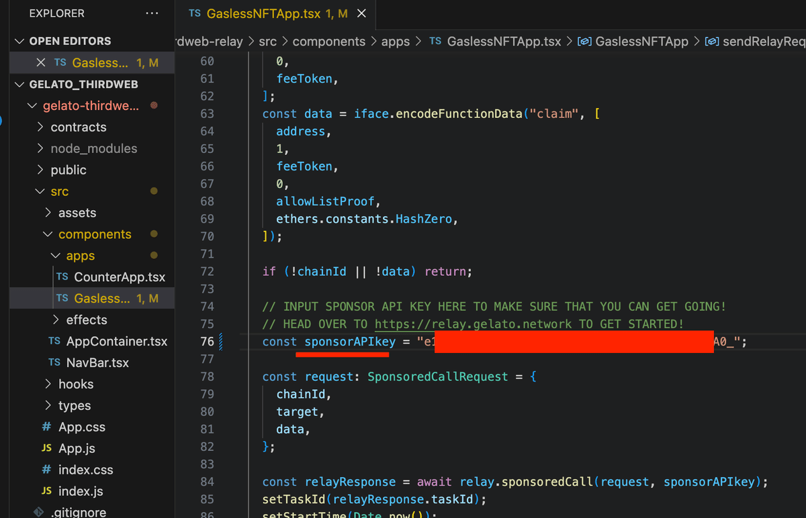The width and height of the screenshot is (806, 518).
Task: Select GaslessNFTApp.tsx file breadcrumb
Action: (504, 42)
